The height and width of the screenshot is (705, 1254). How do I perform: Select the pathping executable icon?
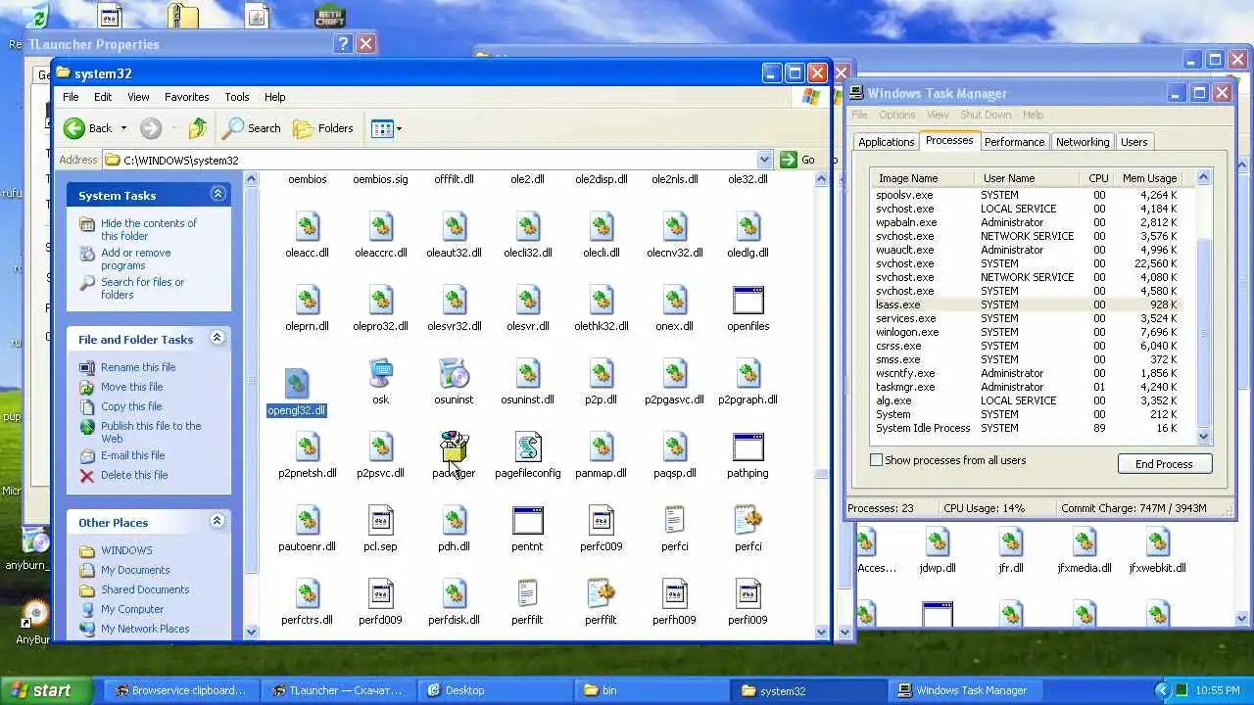click(x=748, y=447)
